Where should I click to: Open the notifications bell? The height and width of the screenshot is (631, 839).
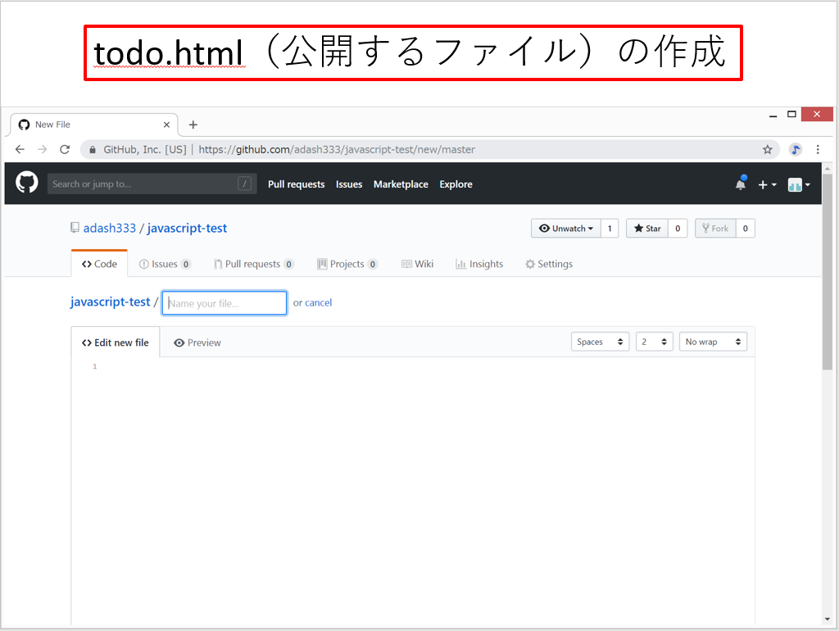tap(741, 184)
